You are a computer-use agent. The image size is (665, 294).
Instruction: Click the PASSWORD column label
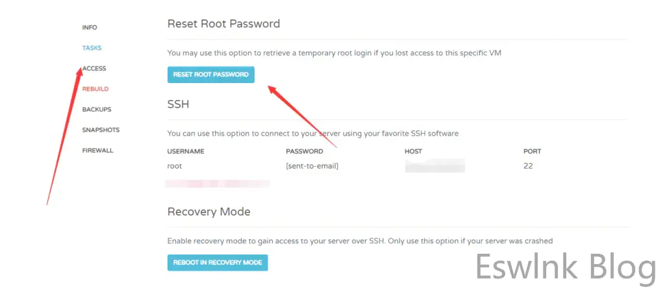click(x=304, y=151)
